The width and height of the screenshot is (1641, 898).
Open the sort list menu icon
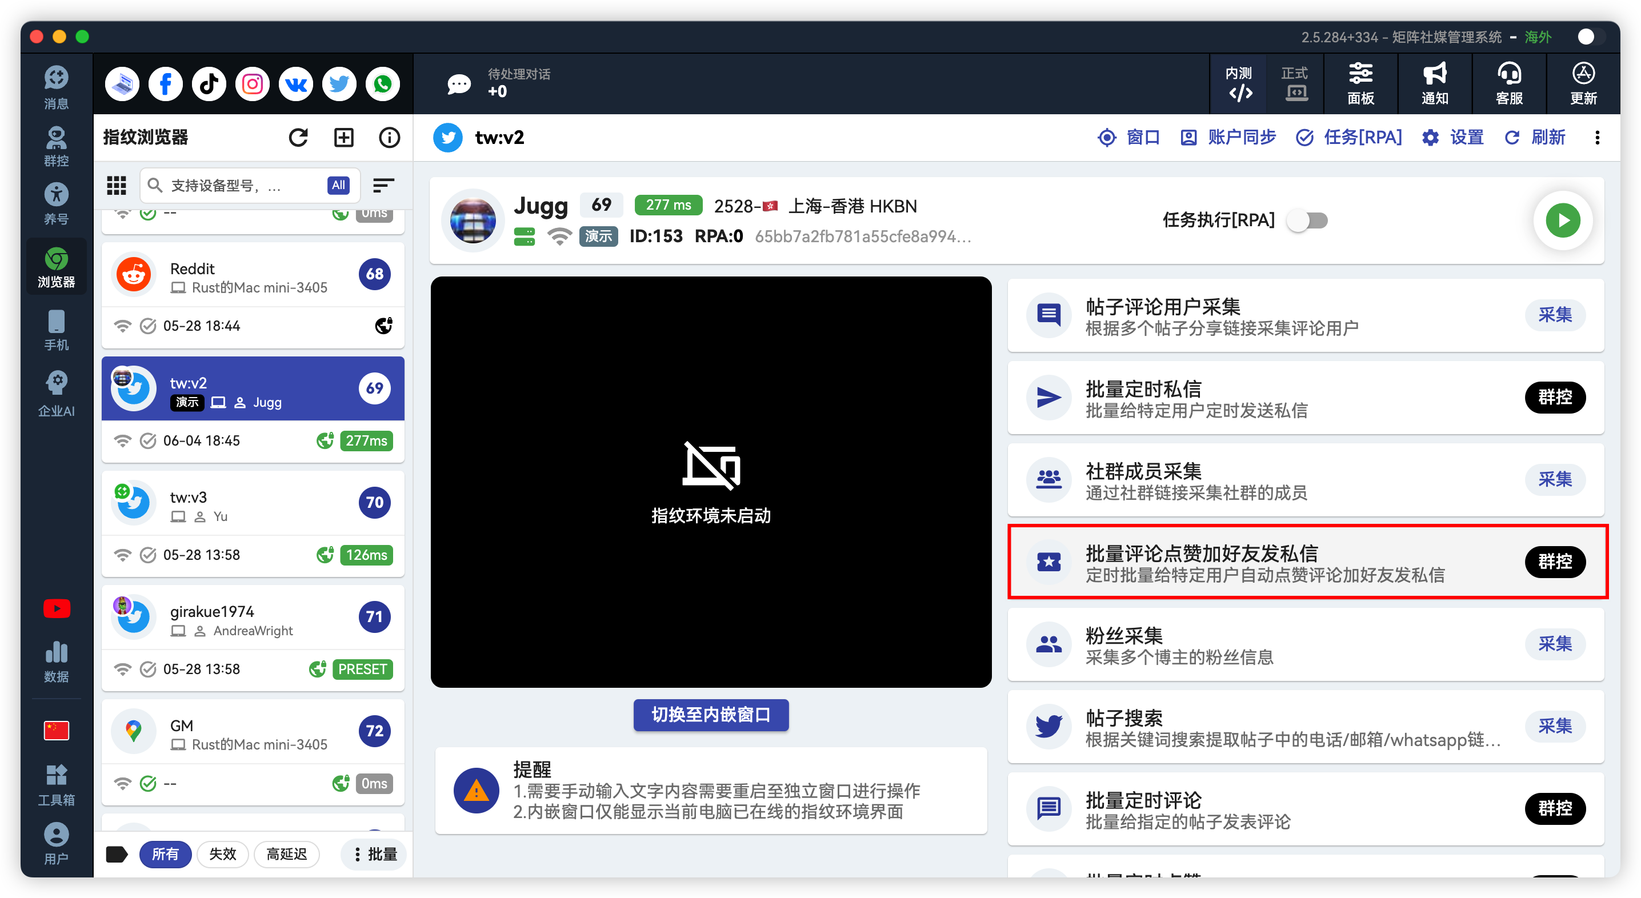[x=383, y=185]
